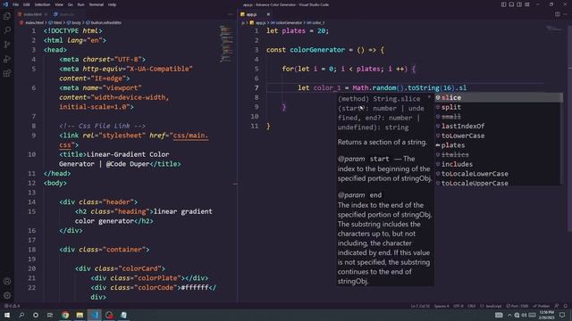Toggle secondary side bar layout icon

tap(519, 4)
